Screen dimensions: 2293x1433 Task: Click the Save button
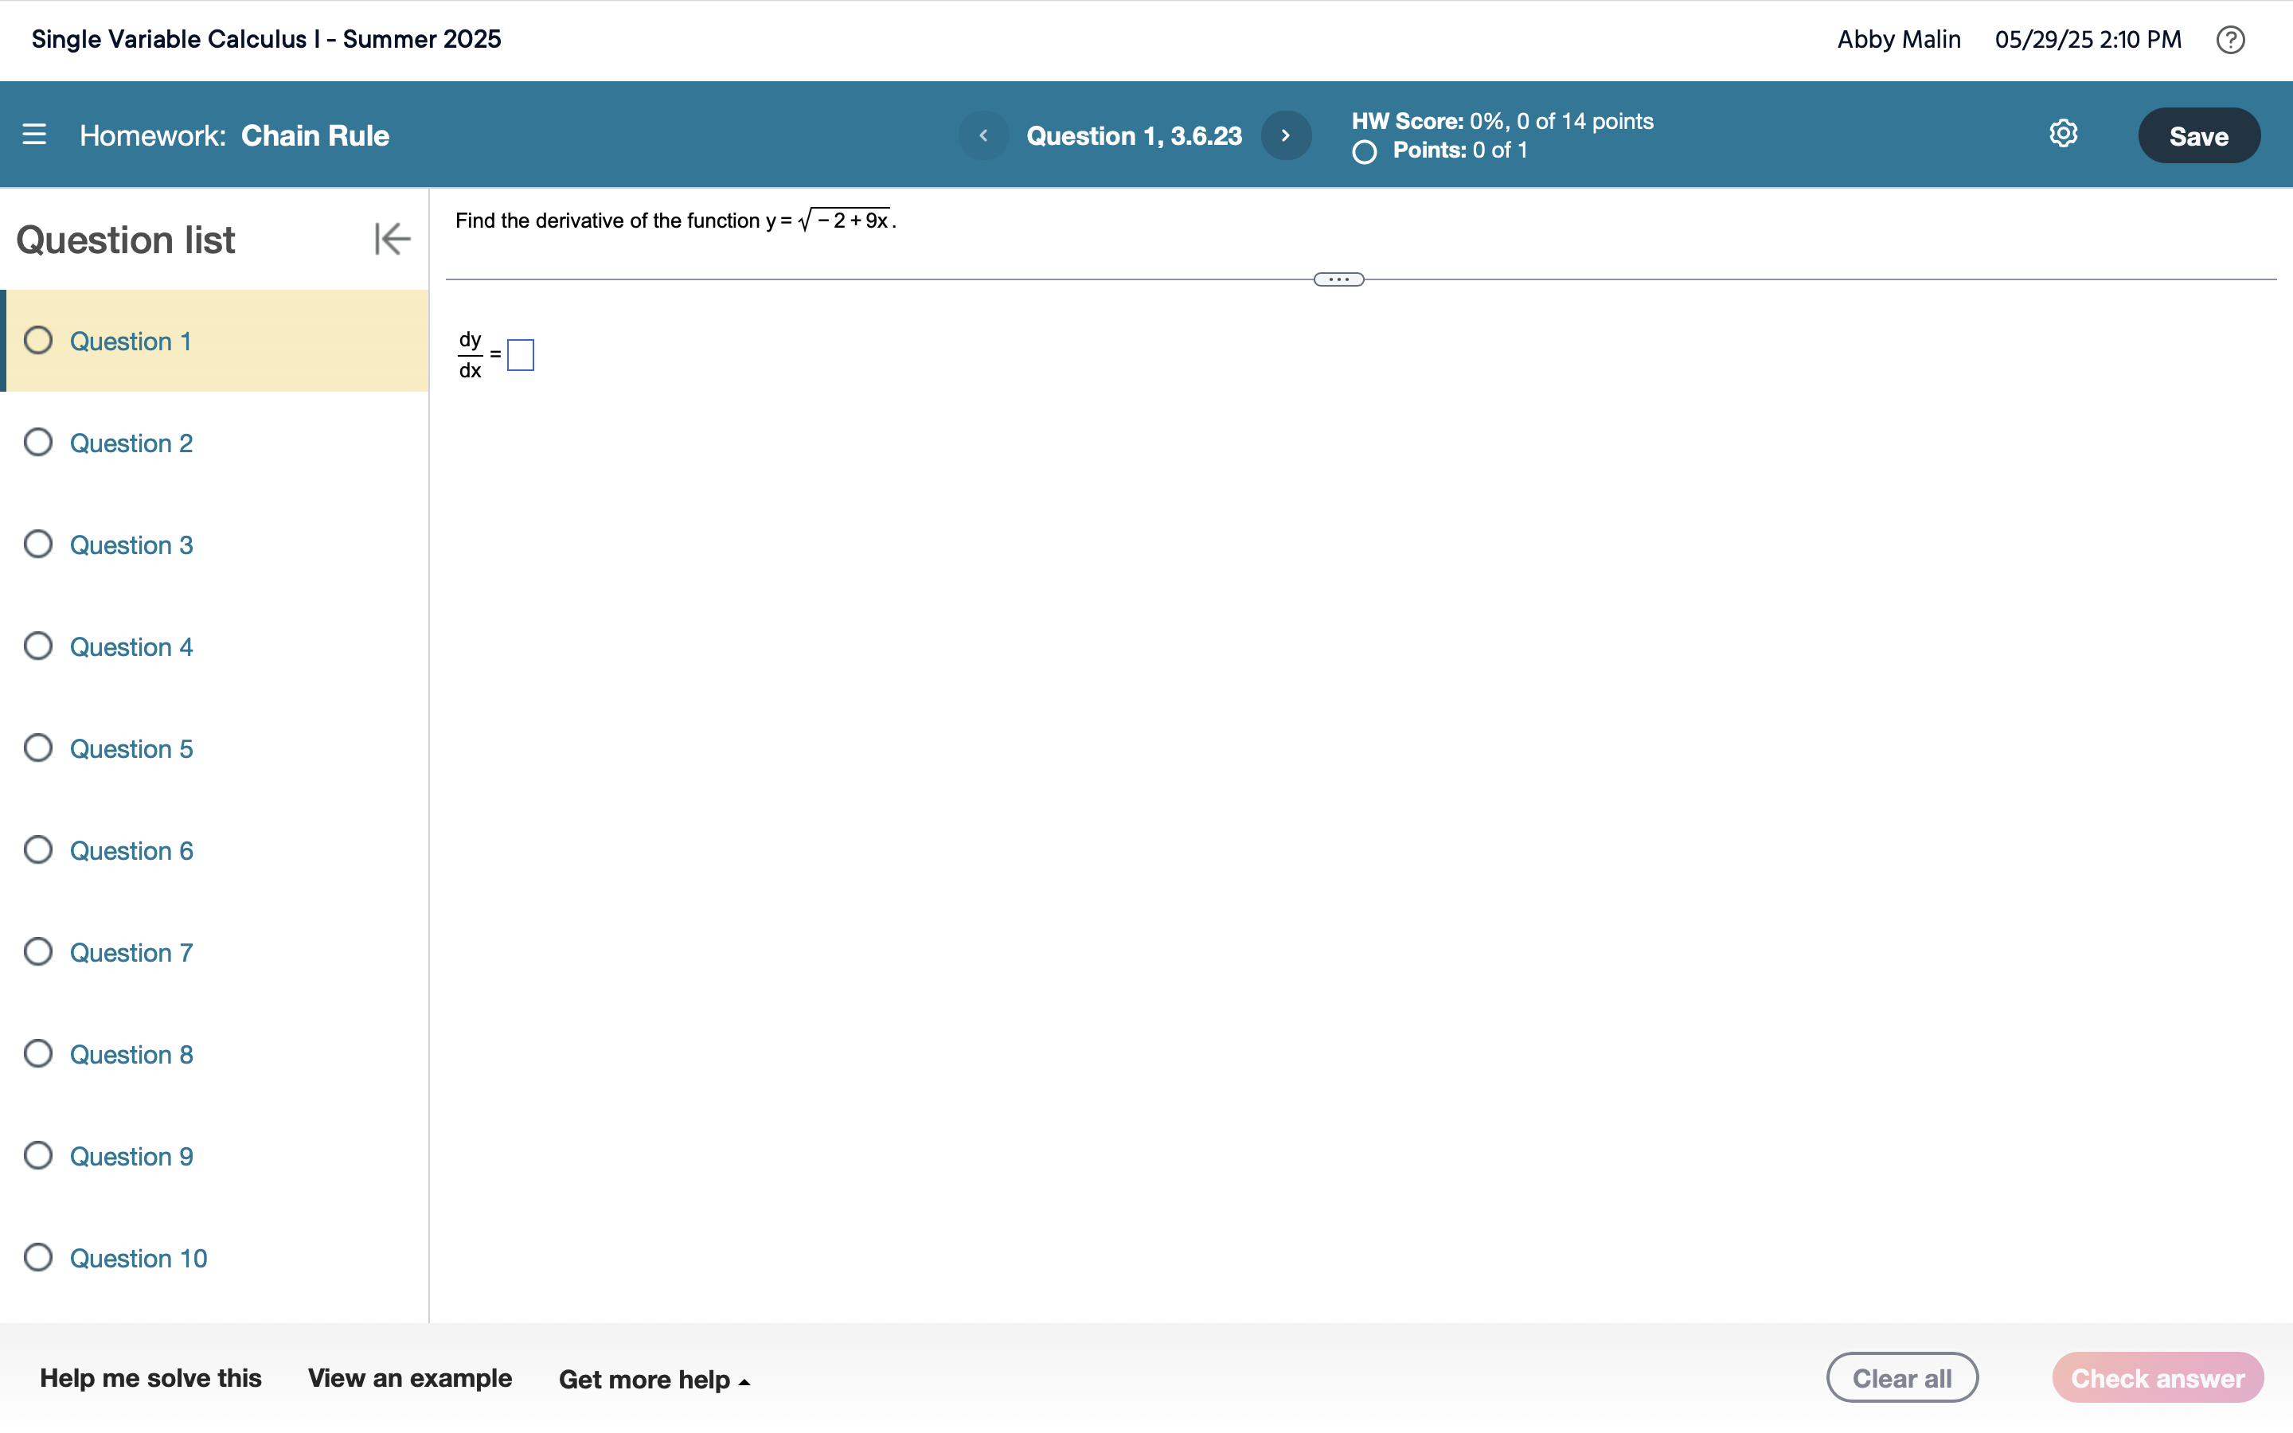click(2198, 135)
